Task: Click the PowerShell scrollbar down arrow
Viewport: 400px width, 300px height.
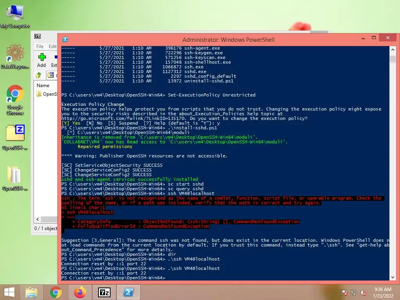Action: pyautogui.click(x=393, y=277)
